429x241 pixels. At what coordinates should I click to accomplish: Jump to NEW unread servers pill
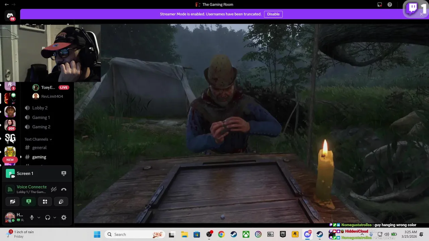pyautogui.click(x=10, y=160)
